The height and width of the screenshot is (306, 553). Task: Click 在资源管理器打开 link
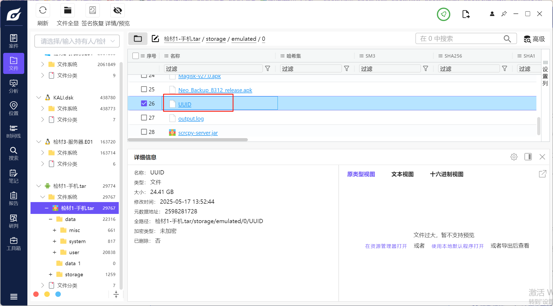coord(386,246)
